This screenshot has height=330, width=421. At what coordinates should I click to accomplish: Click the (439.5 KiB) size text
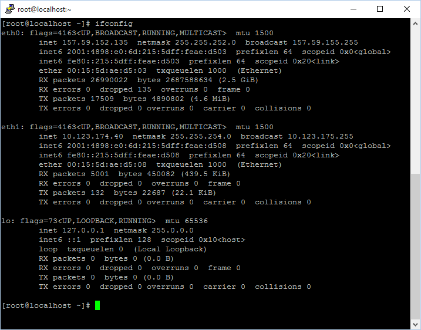click(x=206, y=174)
